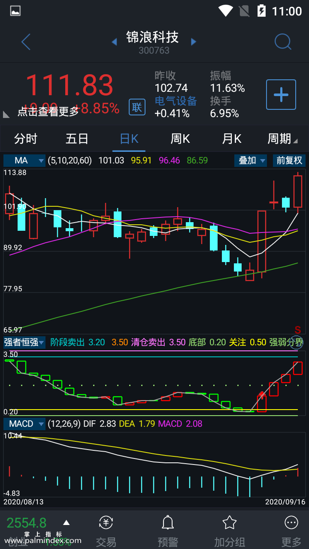Tap the MACD 2.08 value
The image size is (309, 549).
point(180,424)
